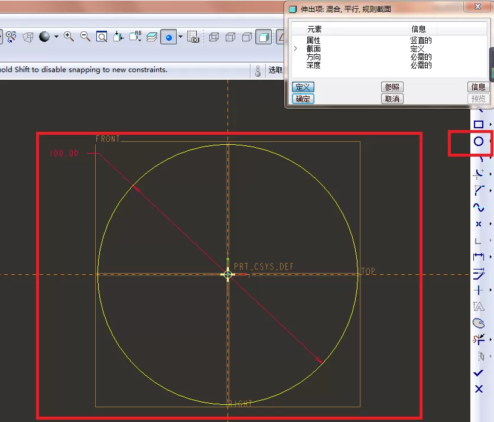Accept sketch with the blue checkmark
Image resolution: width=494 pixels, height=422 pixels.
pos(478,373)
